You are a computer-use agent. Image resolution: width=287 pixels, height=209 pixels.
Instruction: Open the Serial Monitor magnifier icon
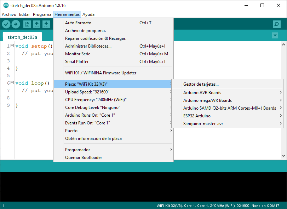[277, 24]
